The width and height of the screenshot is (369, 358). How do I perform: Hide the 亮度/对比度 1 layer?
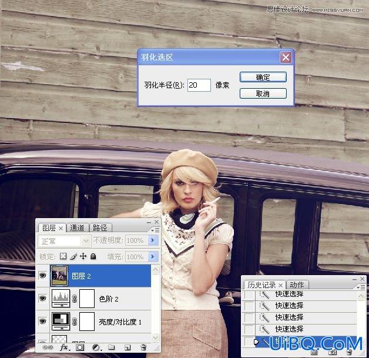[x=42, y=321]
